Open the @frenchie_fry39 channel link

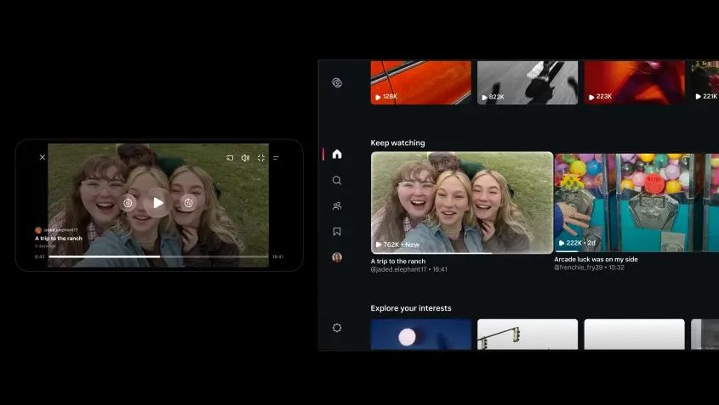coord(579,267)
